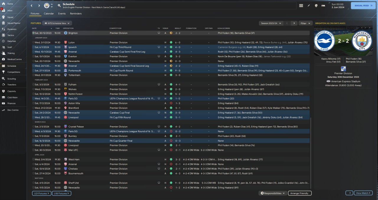The height and width of the screenshot is (200, 378).
Task: Open the hamburger menu in the top bar
Action: tap(301, 6)
